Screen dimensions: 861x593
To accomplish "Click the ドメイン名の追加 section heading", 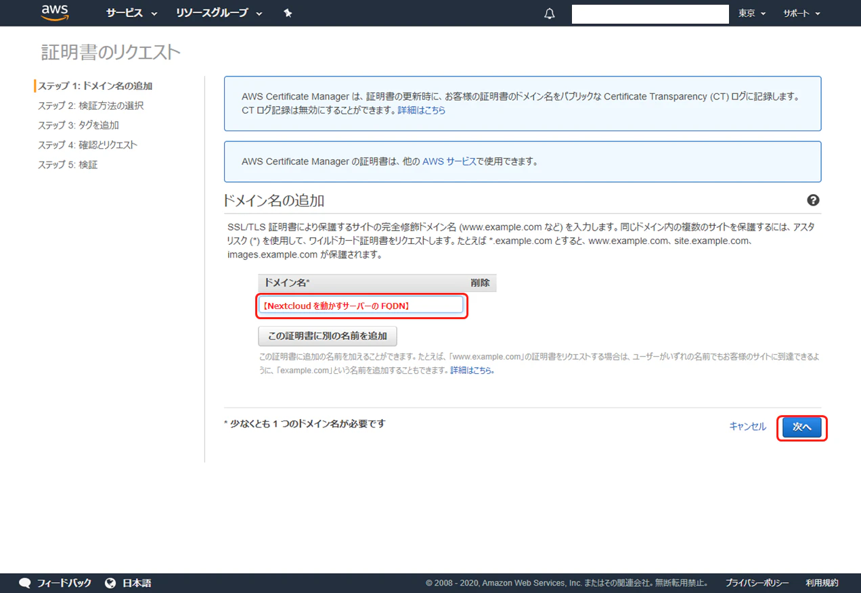I will pos(274,200).
